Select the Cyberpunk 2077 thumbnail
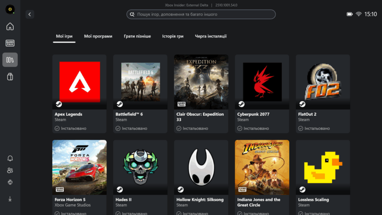Viewport: 382px width, 215px height. (x=262, y=82)
